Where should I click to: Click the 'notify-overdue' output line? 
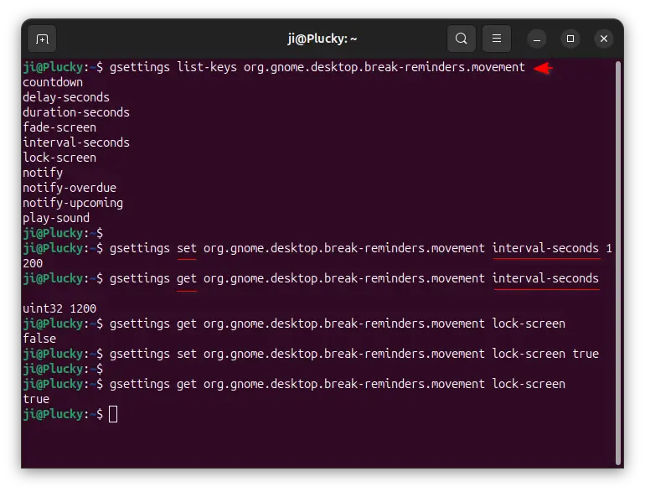[70, 188]
